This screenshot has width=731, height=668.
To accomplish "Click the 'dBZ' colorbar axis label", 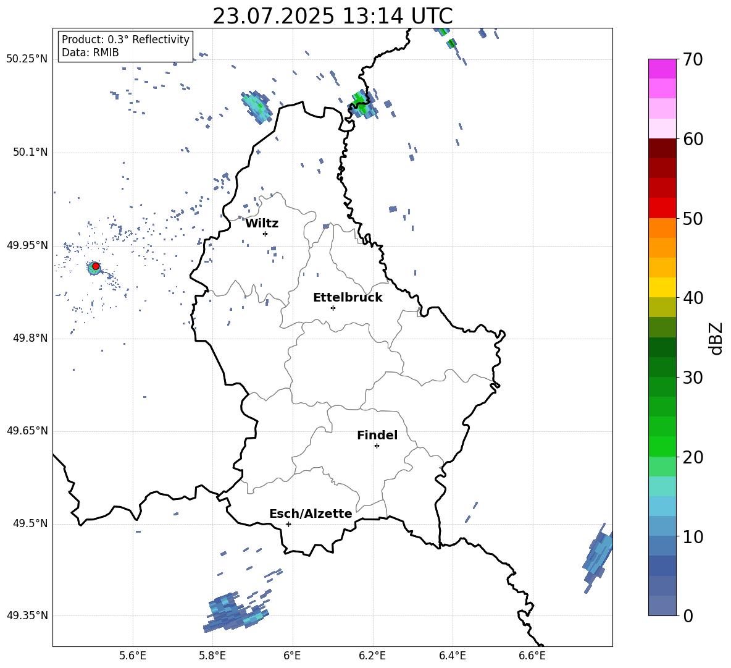I will (716, 338).
